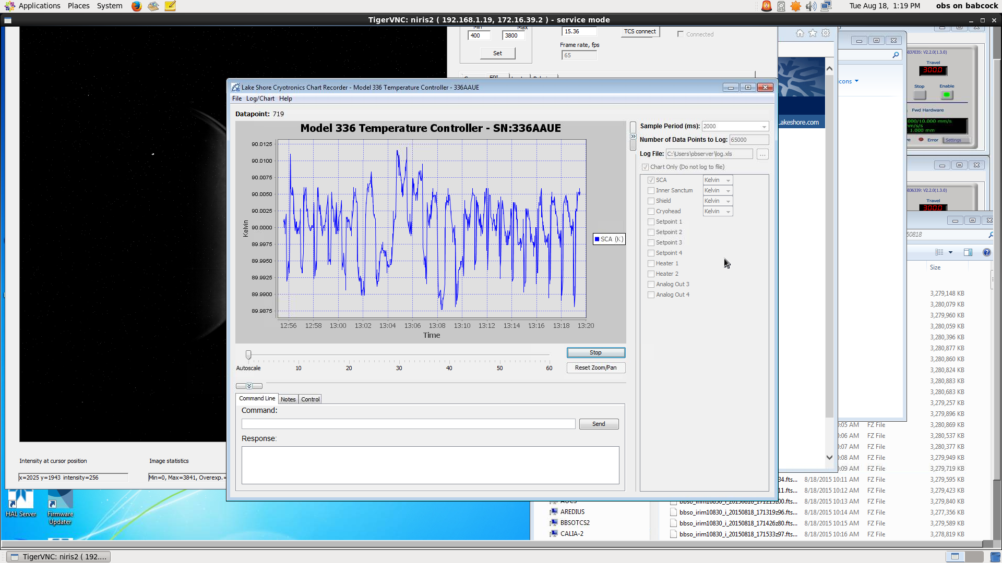
Task: Switch to the Control tab
Action: (310, 399)
